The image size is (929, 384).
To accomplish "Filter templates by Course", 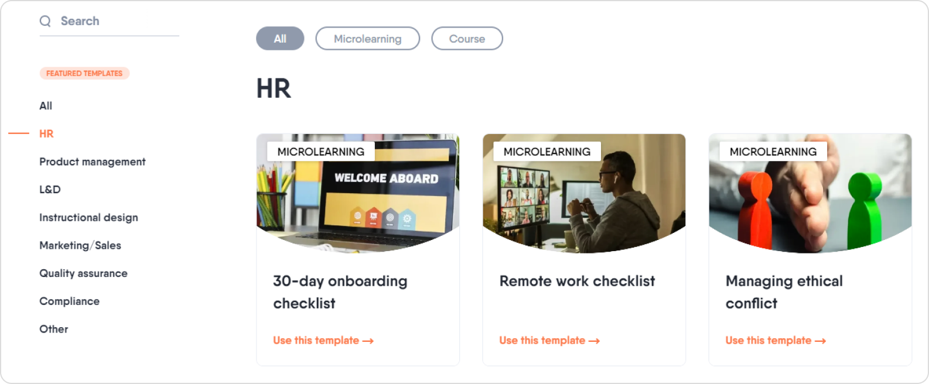I will 467,39.
